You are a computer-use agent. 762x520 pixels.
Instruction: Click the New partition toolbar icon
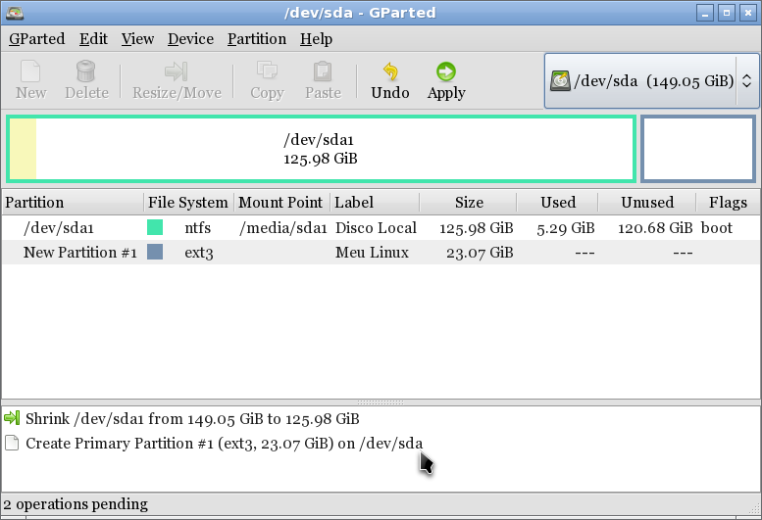click(x=30, y=80)
